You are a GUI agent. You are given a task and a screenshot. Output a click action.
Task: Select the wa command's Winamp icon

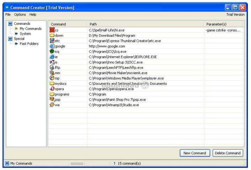(52, 105)
